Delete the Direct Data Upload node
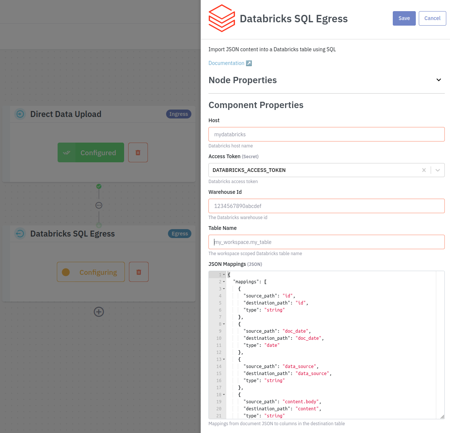The image size is (450, 433). (x=138, y=153)
